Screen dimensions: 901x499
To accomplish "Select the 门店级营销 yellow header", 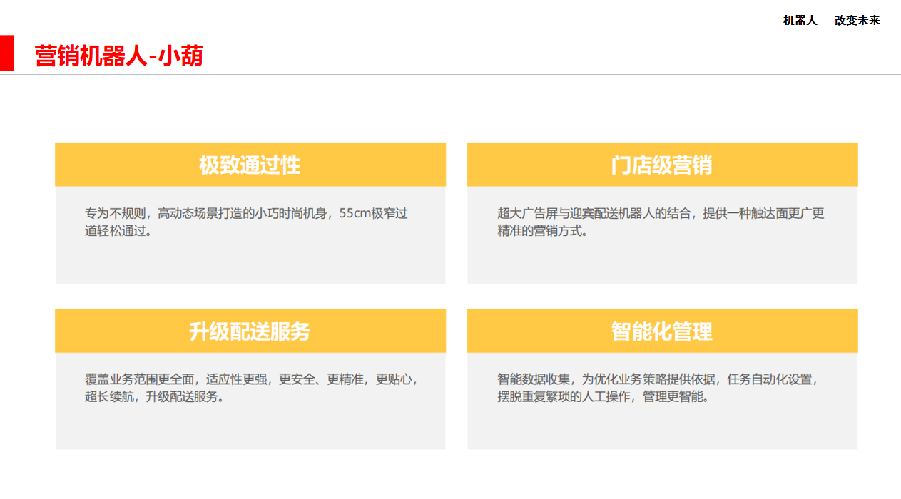I will 661,165.
